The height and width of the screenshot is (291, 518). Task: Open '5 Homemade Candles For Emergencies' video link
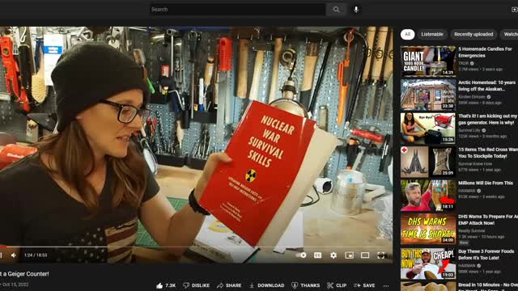coord(485,52)
